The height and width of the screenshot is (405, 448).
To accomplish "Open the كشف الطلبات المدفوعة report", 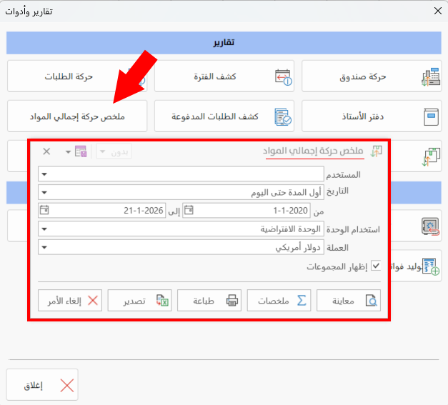I will point(224,116).
